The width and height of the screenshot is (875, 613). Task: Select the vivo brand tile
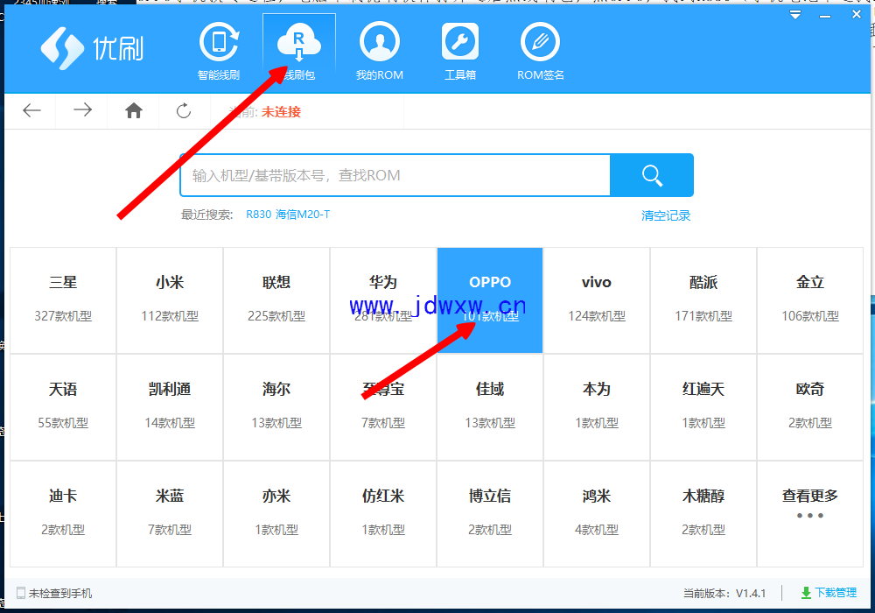tap(597, 300)
